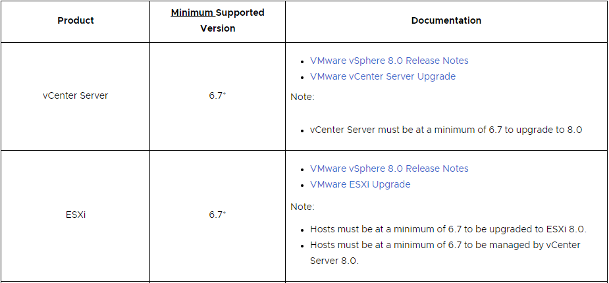The image size is (609, 283).
Task: Click the word Version in the header
Action: [217, 28]
